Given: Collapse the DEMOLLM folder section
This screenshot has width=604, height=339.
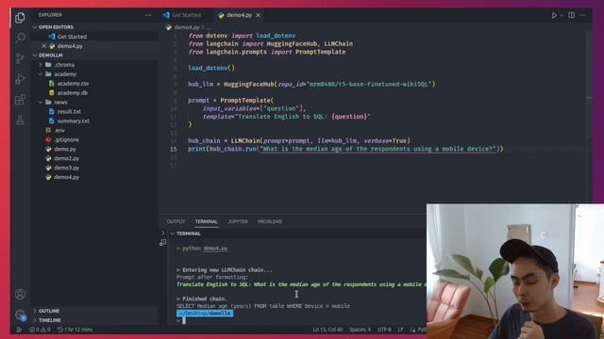Looking at the screenshot, I should coord(50,56).
